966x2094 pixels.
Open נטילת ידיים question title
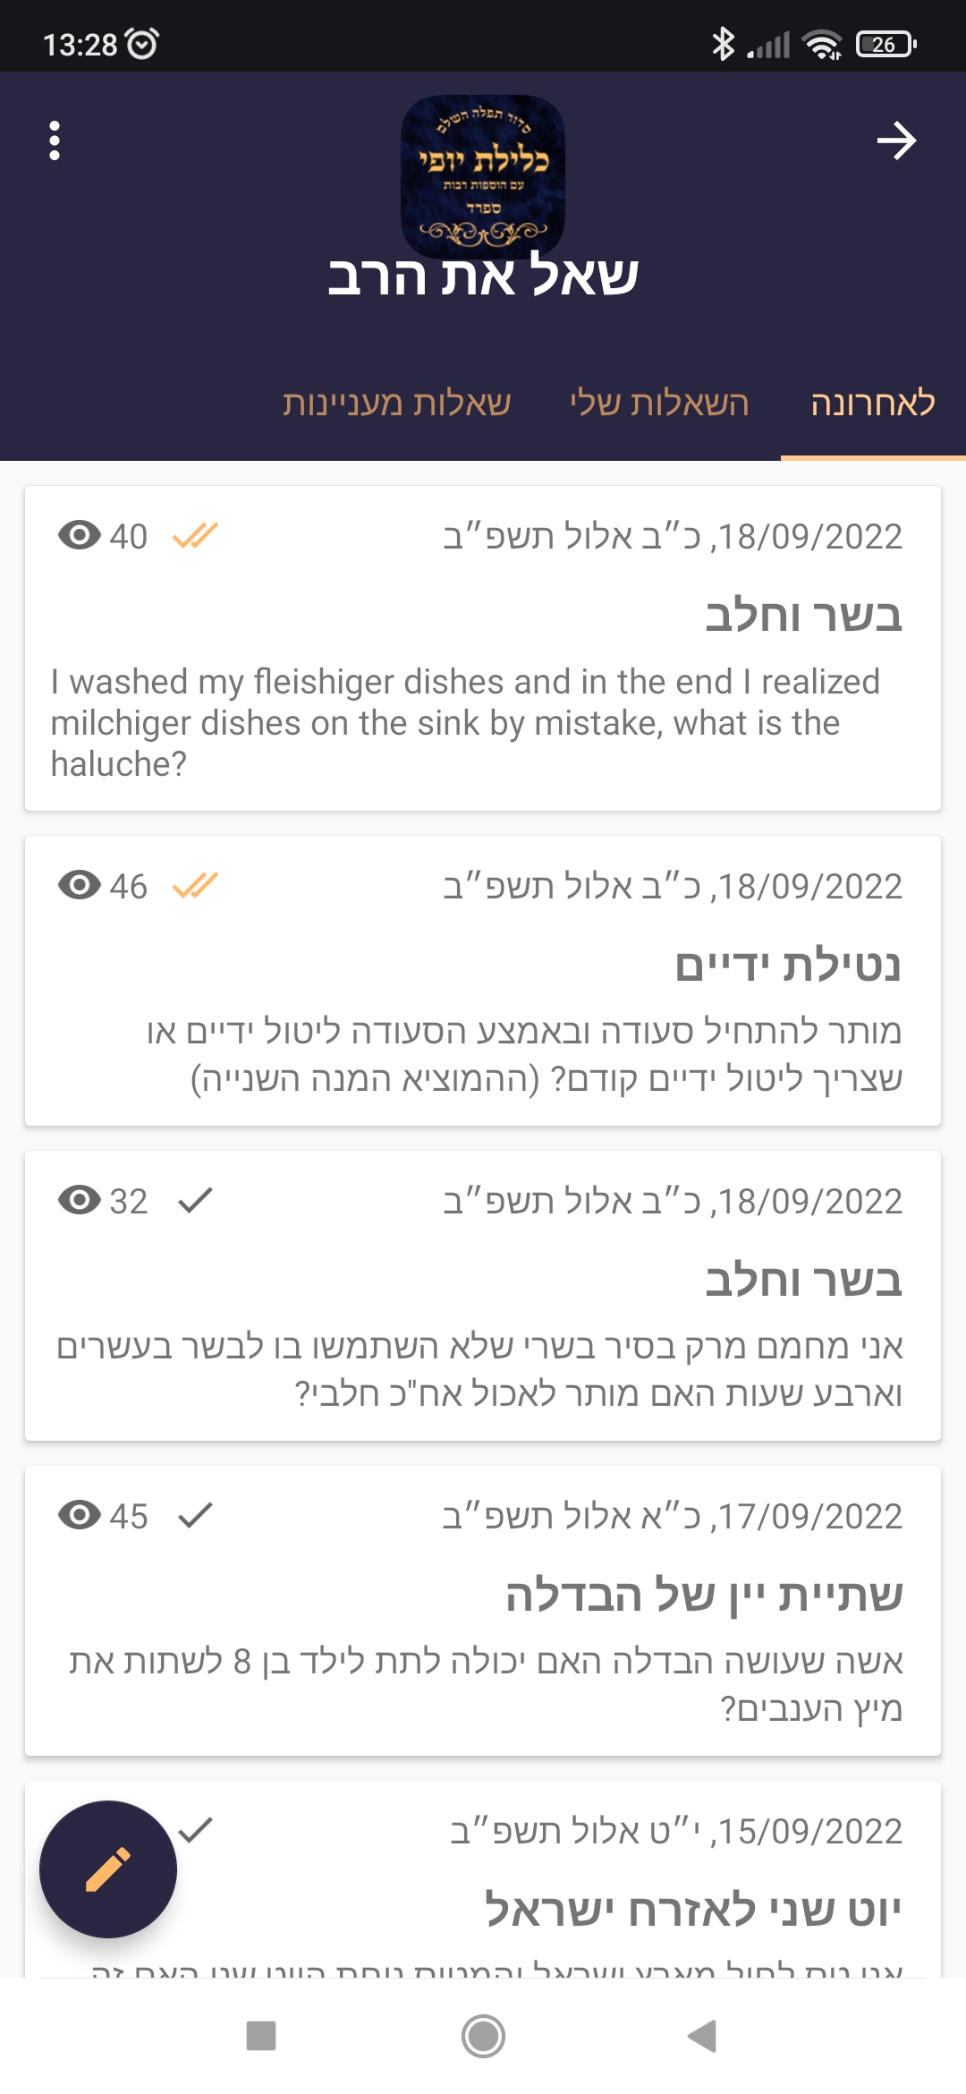[x=787, y=965]
